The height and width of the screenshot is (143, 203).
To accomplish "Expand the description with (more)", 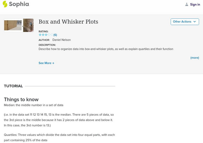I will click(x=195, y=58).
